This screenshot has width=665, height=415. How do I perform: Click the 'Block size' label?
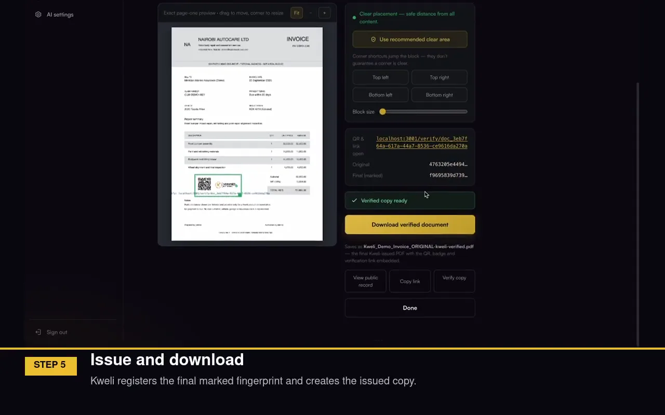click(364, 112)
